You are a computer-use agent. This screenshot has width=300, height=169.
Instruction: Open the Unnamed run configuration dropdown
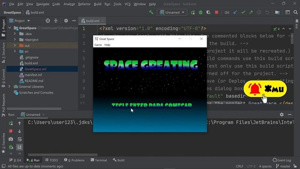click(x=172, y=13)
